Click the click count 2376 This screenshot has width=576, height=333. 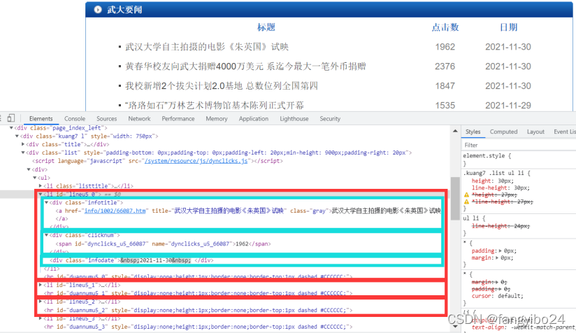click(x=445, y=66)
